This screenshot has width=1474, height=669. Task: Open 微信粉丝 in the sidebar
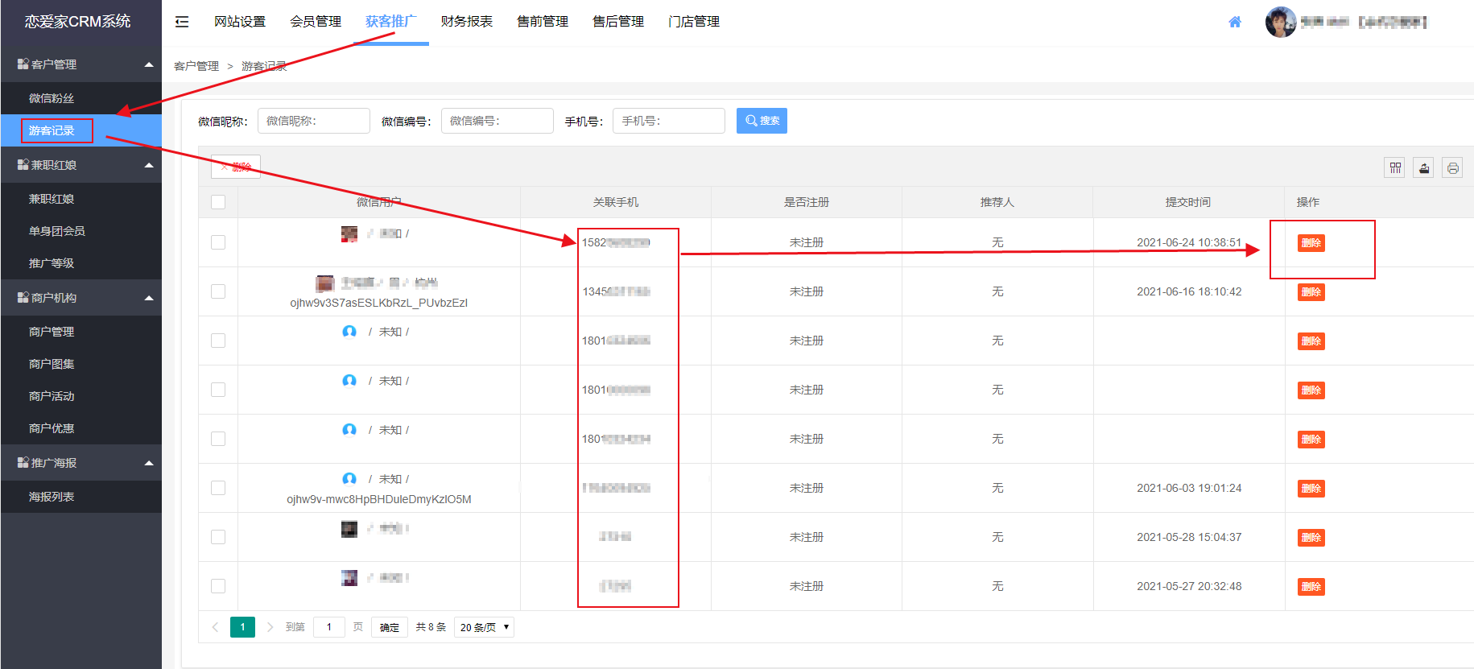(52, 98)
